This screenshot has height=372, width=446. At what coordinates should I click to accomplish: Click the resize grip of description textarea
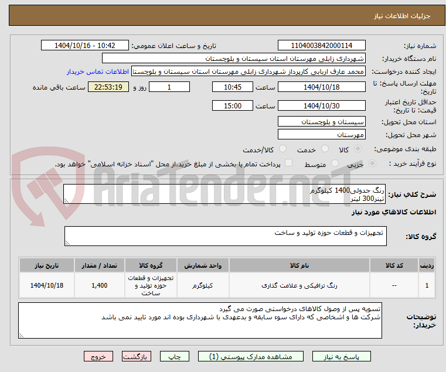pos(66,201)
